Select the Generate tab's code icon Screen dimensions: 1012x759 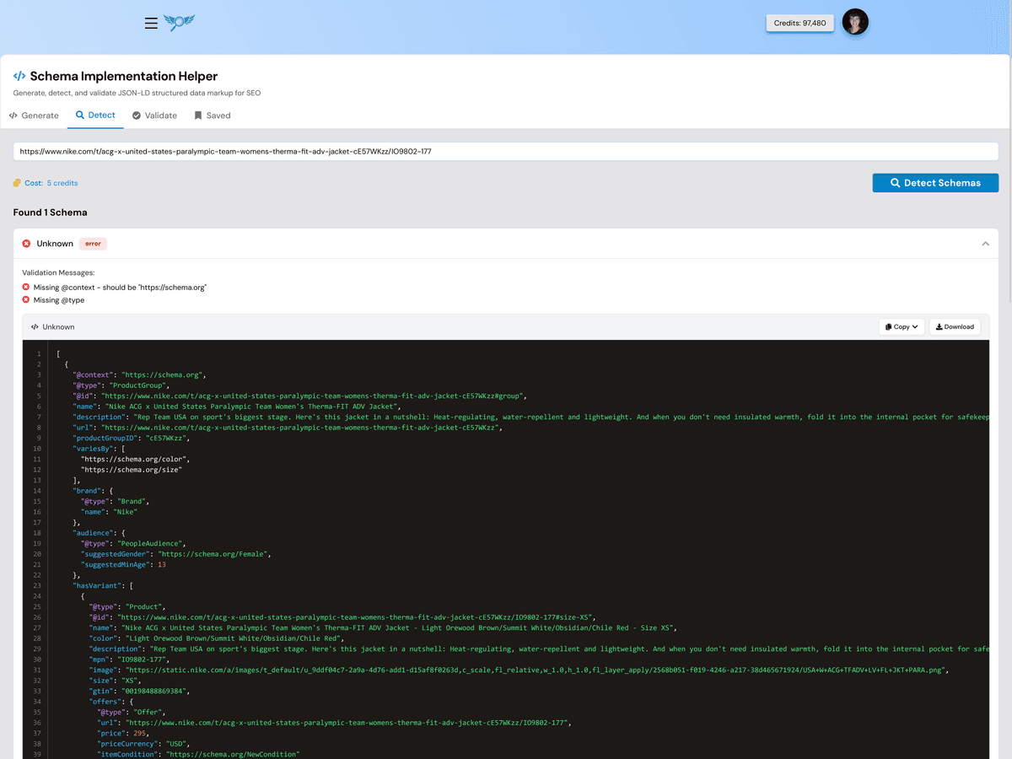[13, 115]
